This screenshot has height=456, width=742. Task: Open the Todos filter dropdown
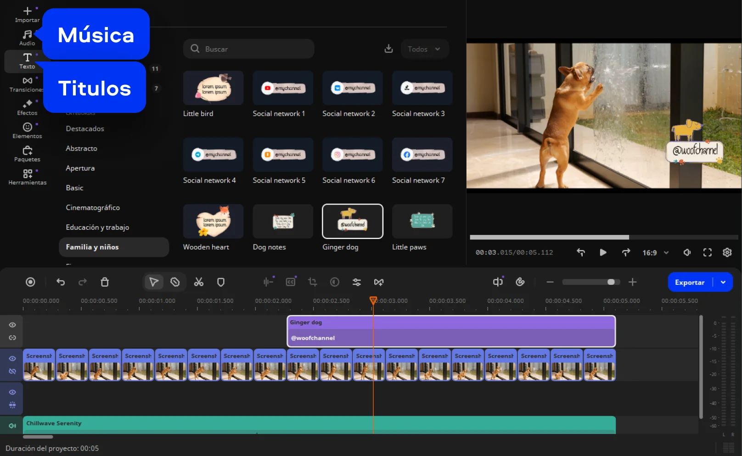click(x=424, y=49)
